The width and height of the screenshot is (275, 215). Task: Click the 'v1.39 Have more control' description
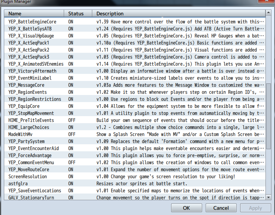[x=180, y=22]
